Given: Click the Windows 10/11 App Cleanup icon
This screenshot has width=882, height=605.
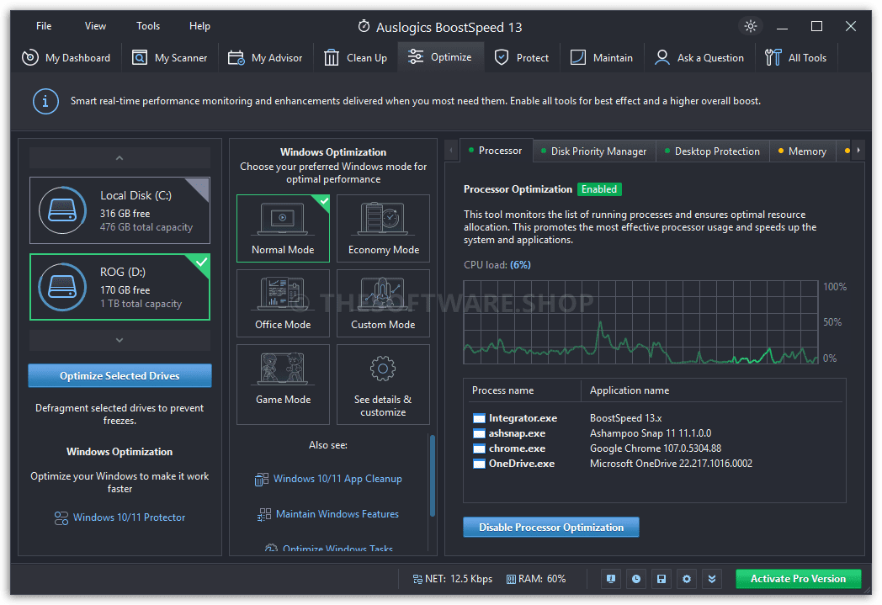Looking at the screenshot, I should [x=262, y=479].
